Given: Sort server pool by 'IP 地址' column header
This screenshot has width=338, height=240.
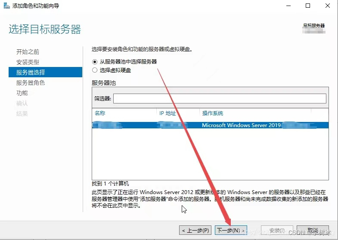Looking at the screenshot, I should [x=167, y=113].
